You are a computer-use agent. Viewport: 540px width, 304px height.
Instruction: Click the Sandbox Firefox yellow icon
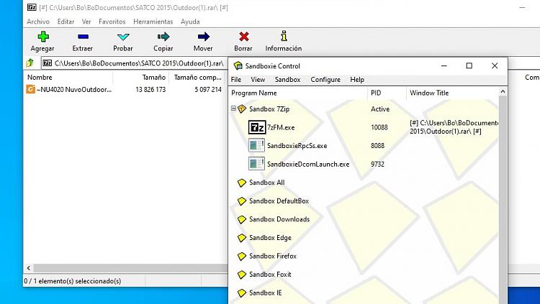pos(242,256)
